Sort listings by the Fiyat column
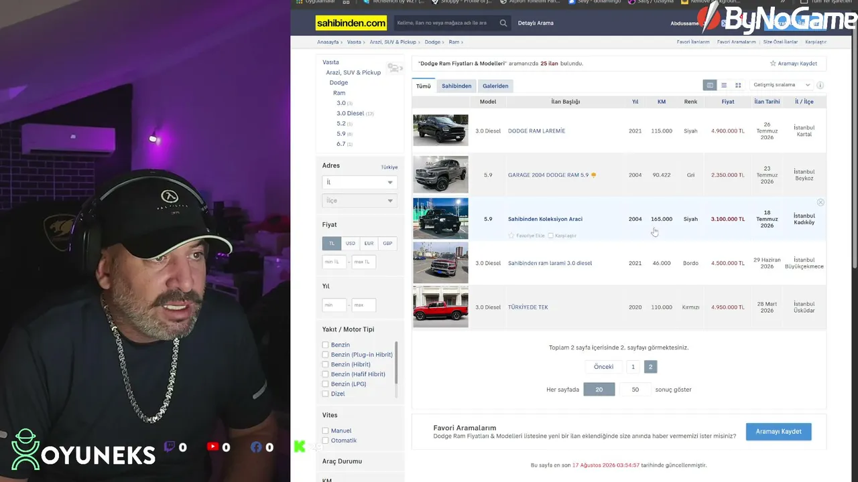 coord(728,102)
